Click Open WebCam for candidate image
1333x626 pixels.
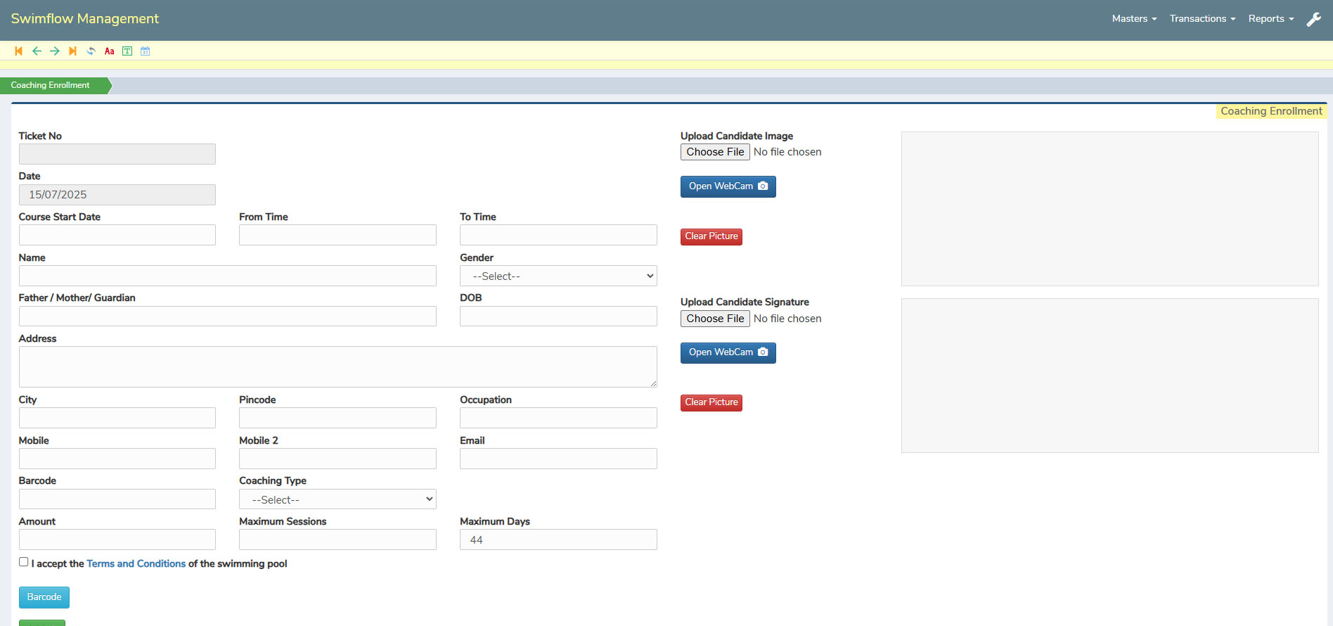point(728,186)
